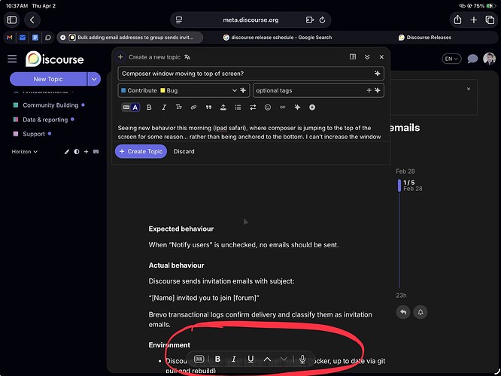
Task: Open the Contribute Bug category dropdown
Action: coord(183,90)
